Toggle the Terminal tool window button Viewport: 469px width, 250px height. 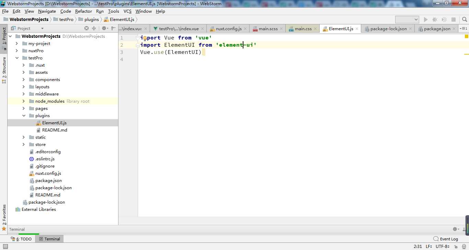tap(49, 239)
